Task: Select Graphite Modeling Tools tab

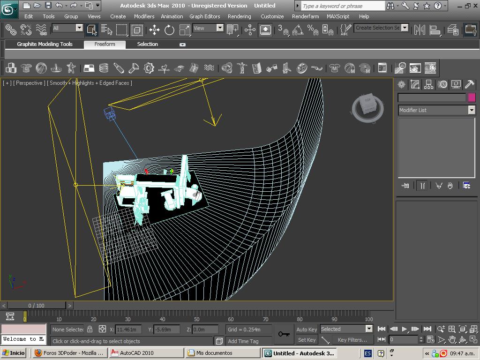Action: (x=45, y=45)
